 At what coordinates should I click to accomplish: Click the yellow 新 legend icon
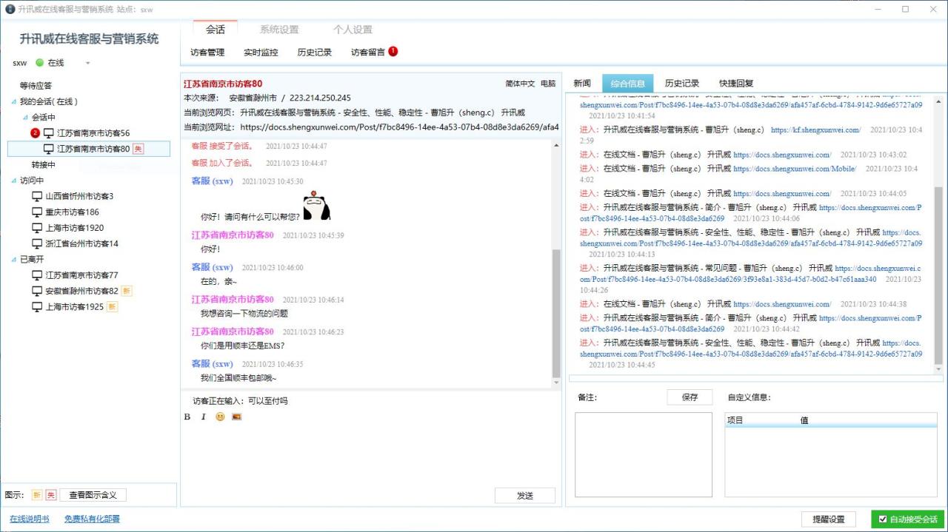(x=35, y=494)
